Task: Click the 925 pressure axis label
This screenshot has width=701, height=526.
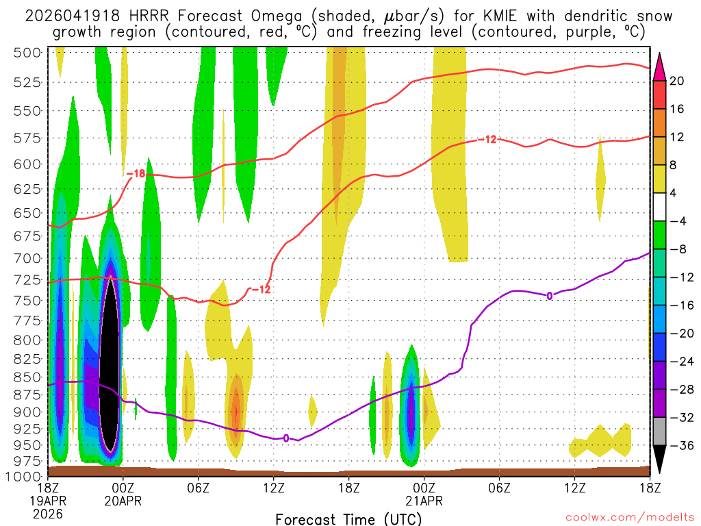Action: pos(27,429)
